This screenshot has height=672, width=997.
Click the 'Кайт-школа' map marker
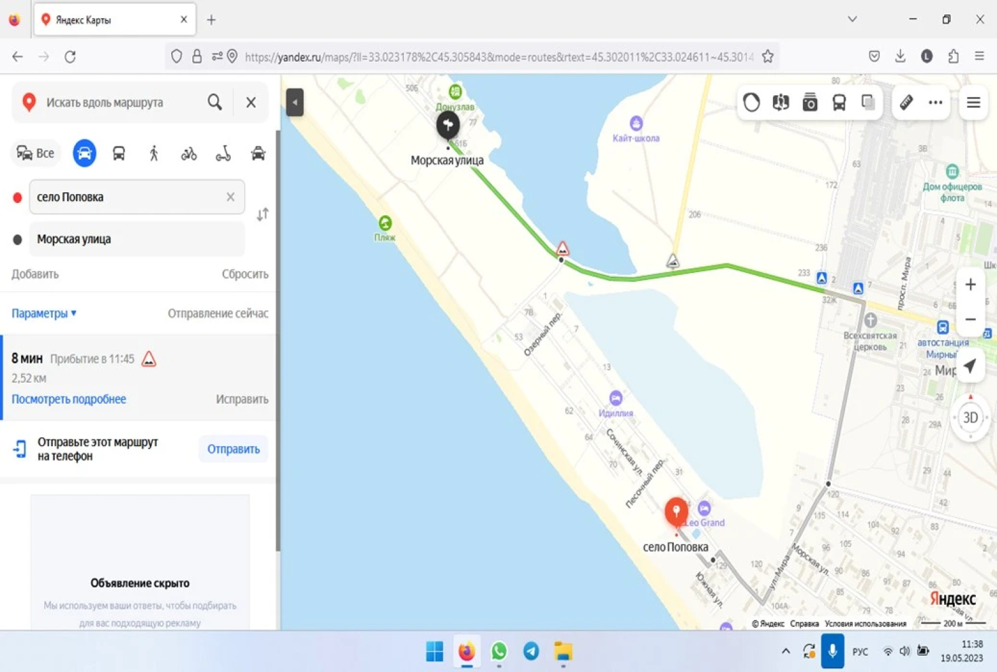[635, 123]
